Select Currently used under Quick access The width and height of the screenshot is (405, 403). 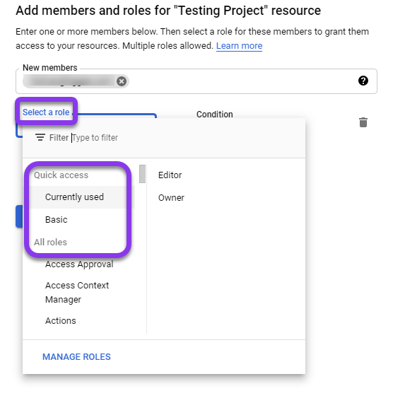pyautogui.click(x=74, y=197)
